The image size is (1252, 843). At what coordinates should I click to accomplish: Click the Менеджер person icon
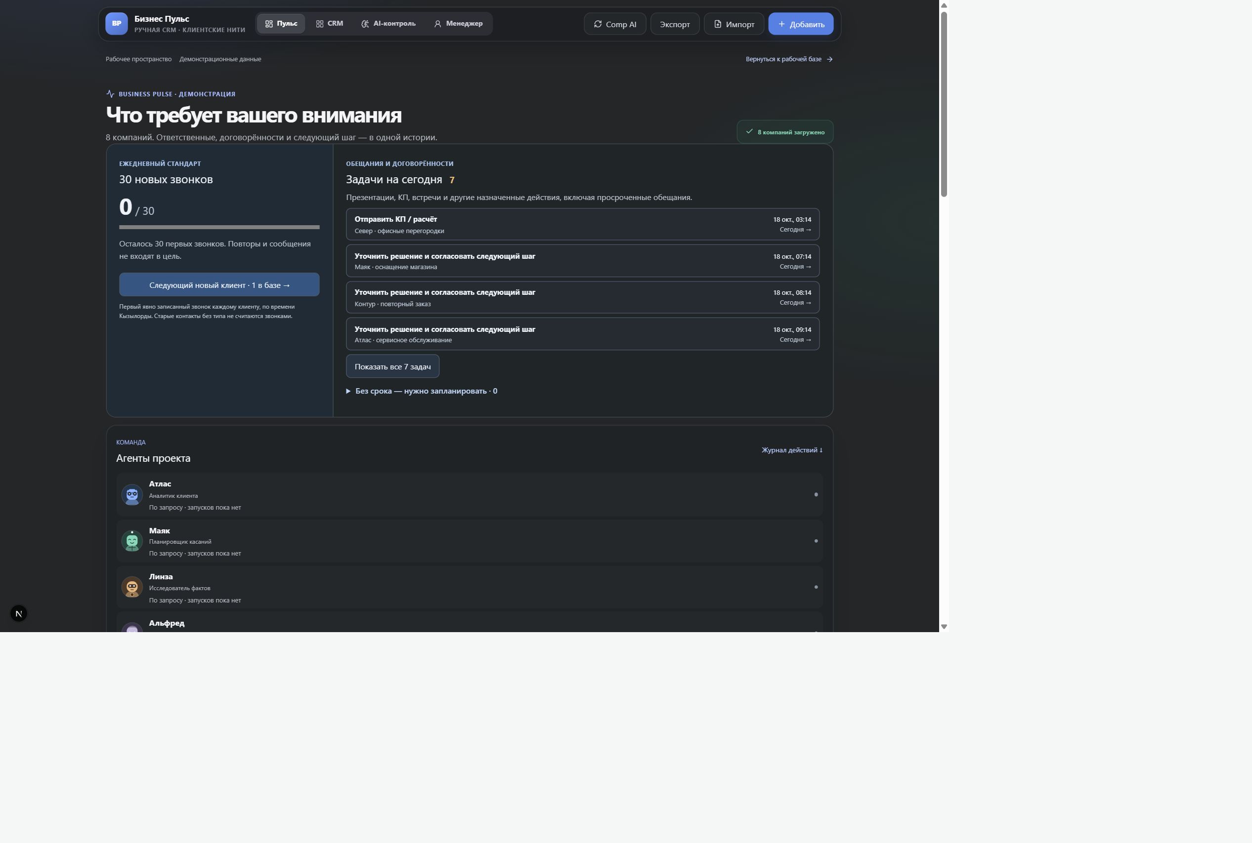tap(437, 24)
